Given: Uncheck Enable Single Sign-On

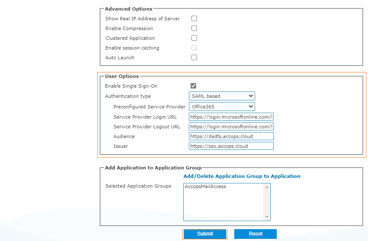Looking at the screenshot, I should [194, 86].
